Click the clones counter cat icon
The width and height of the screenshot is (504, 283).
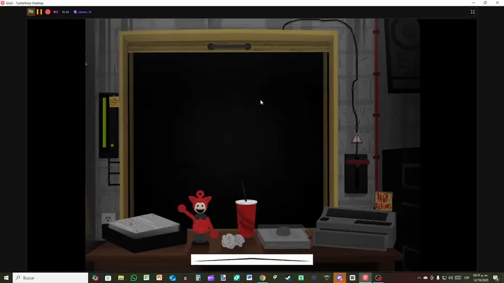75,12
